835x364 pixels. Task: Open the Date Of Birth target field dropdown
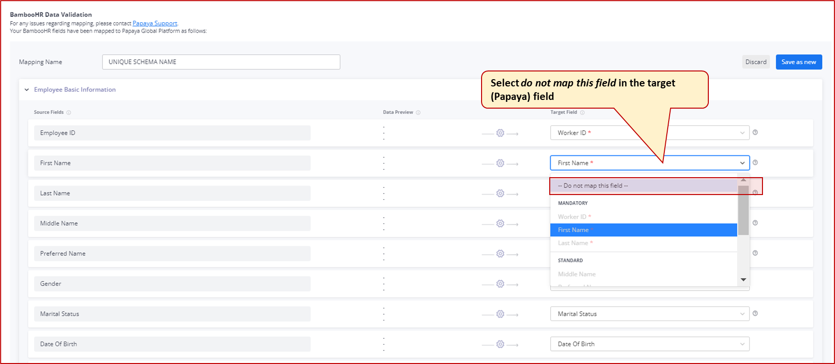[x=650, y=344]
